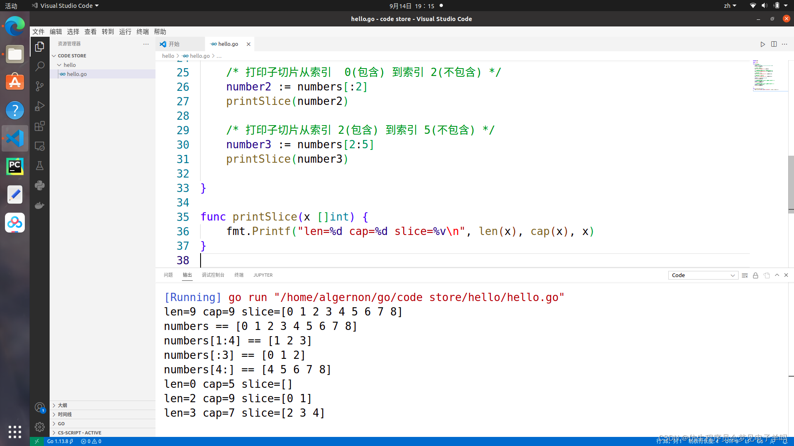Open Explorer panel more actions ellipsis
Screen dimensions: 794x446
point(146,44)
